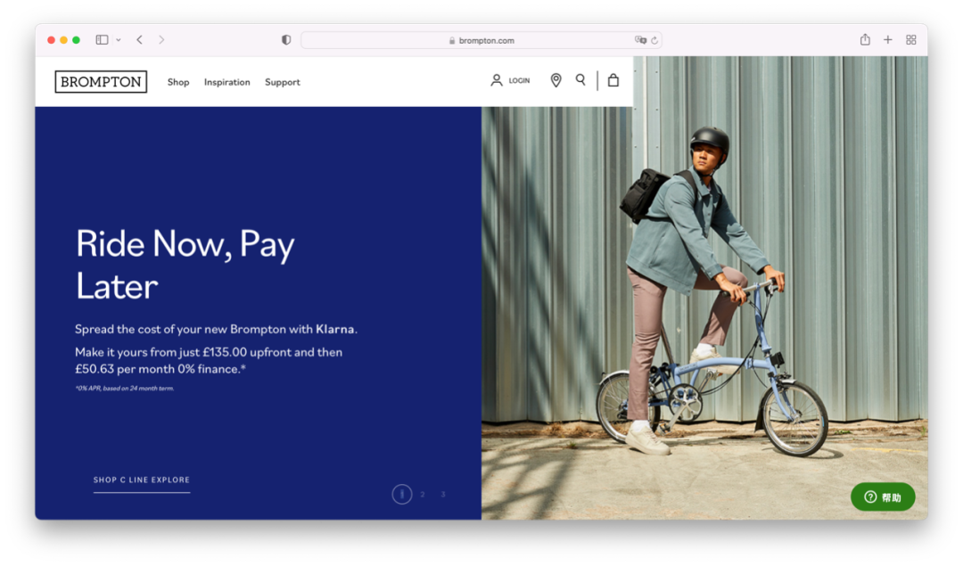Click the Brompton logo

click(101, 82)
